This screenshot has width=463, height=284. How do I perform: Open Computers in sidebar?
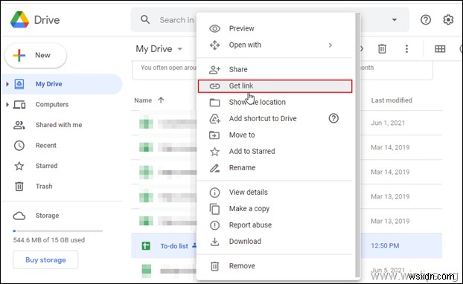coord(52,104)
